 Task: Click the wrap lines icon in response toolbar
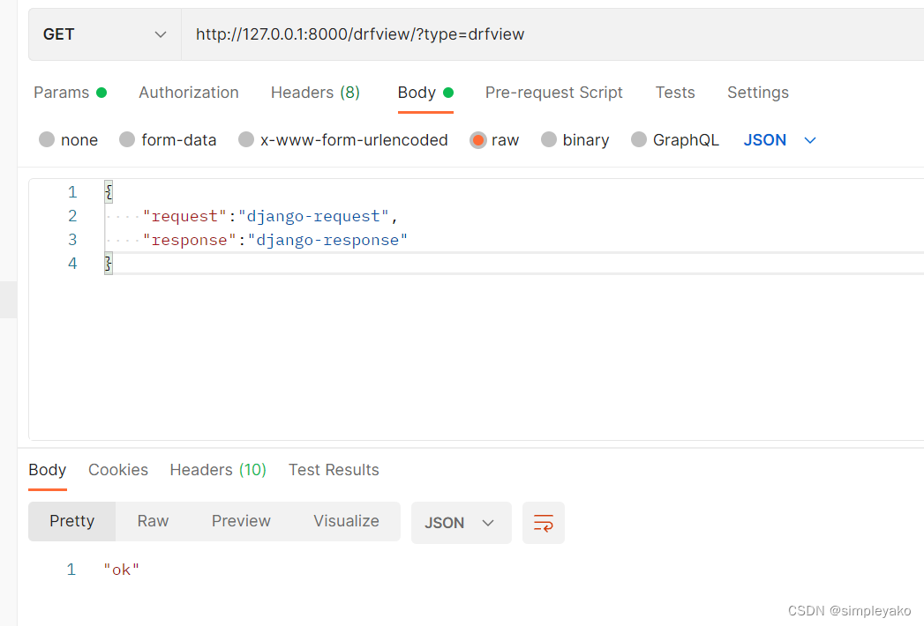[543, 522]
